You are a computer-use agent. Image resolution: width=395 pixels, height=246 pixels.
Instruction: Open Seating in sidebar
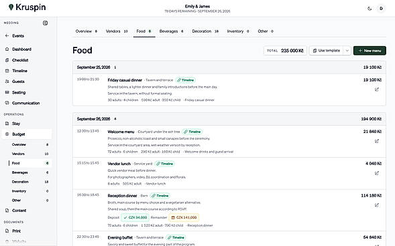coord(15,92)
